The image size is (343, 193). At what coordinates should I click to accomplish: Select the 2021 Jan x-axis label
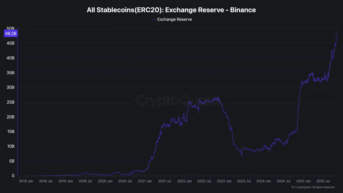[x=145, y=181]
